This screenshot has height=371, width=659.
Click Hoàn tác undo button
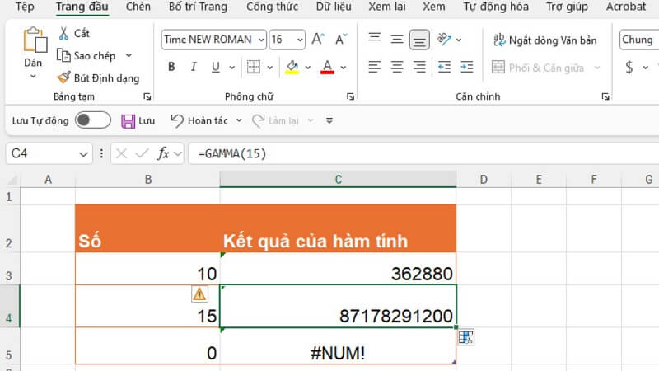(199, 120)
